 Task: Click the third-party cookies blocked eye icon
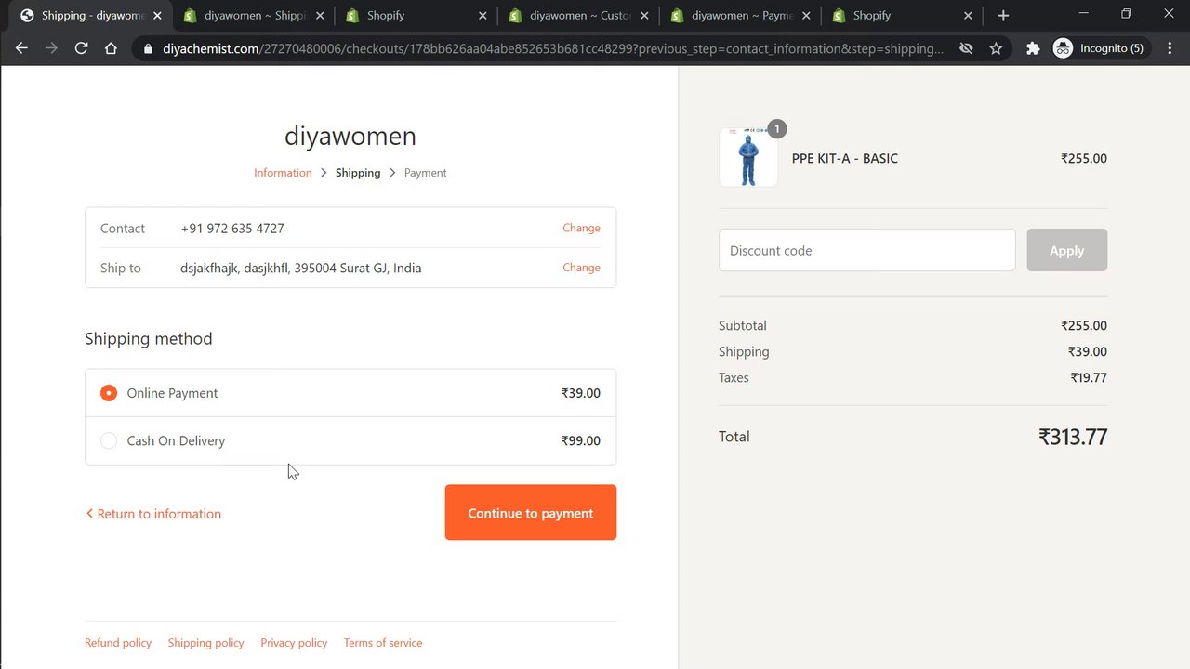[966, 48]
